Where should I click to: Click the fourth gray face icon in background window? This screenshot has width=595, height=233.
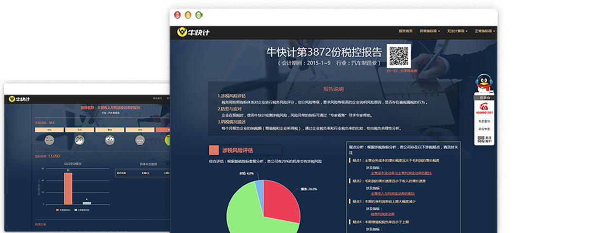coord(140,140)
